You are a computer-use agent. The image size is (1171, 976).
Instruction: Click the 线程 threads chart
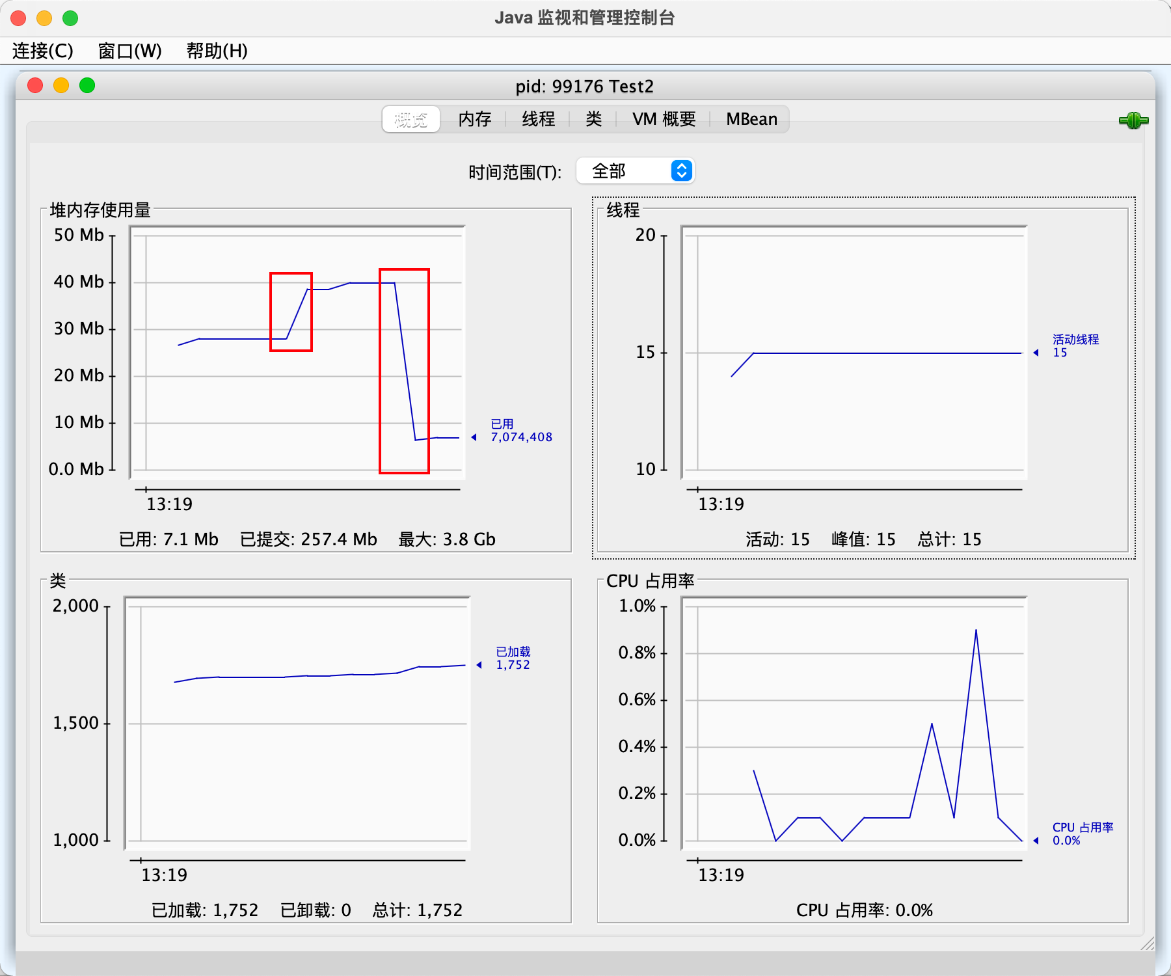tap(854, 352)
